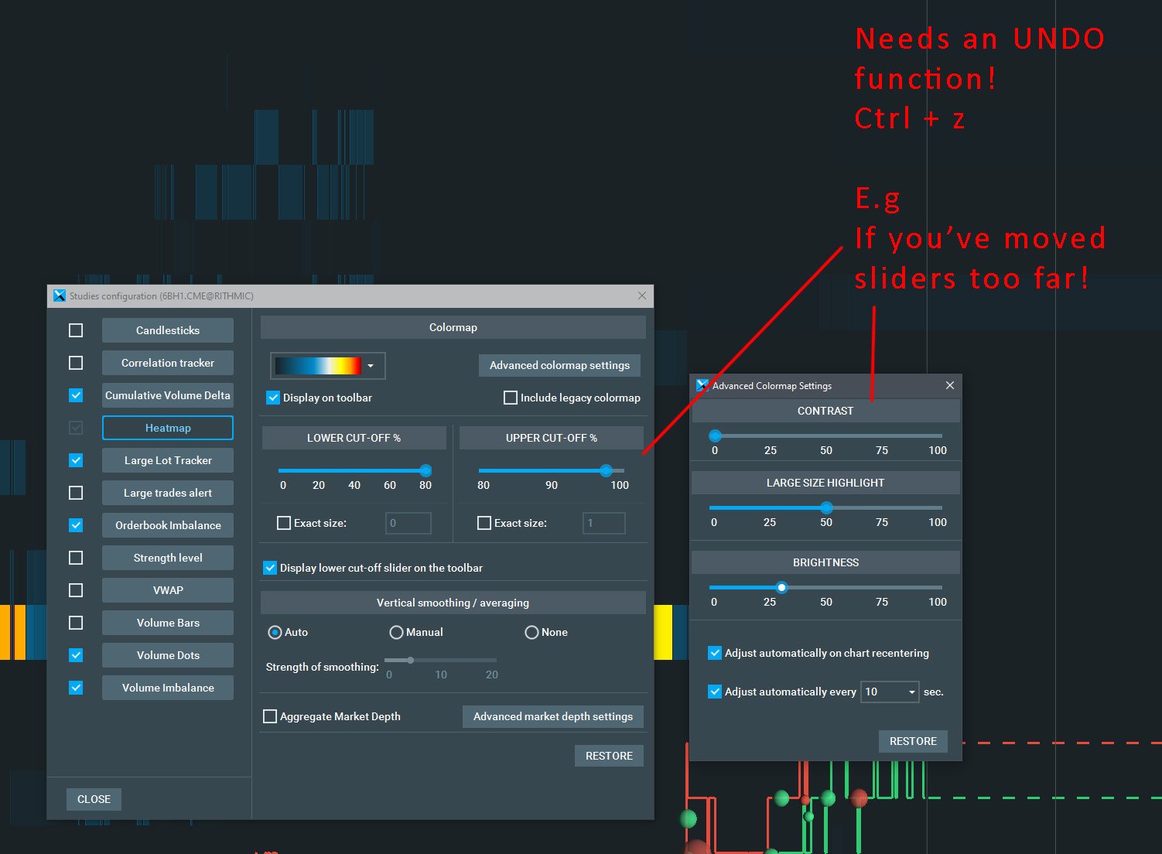Click the Studies configuration window logo icon

point(60,295)
